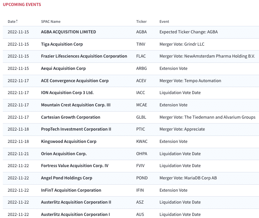Sort by the Ticker column header
This screenshot has width=259, height=218.
141,21
